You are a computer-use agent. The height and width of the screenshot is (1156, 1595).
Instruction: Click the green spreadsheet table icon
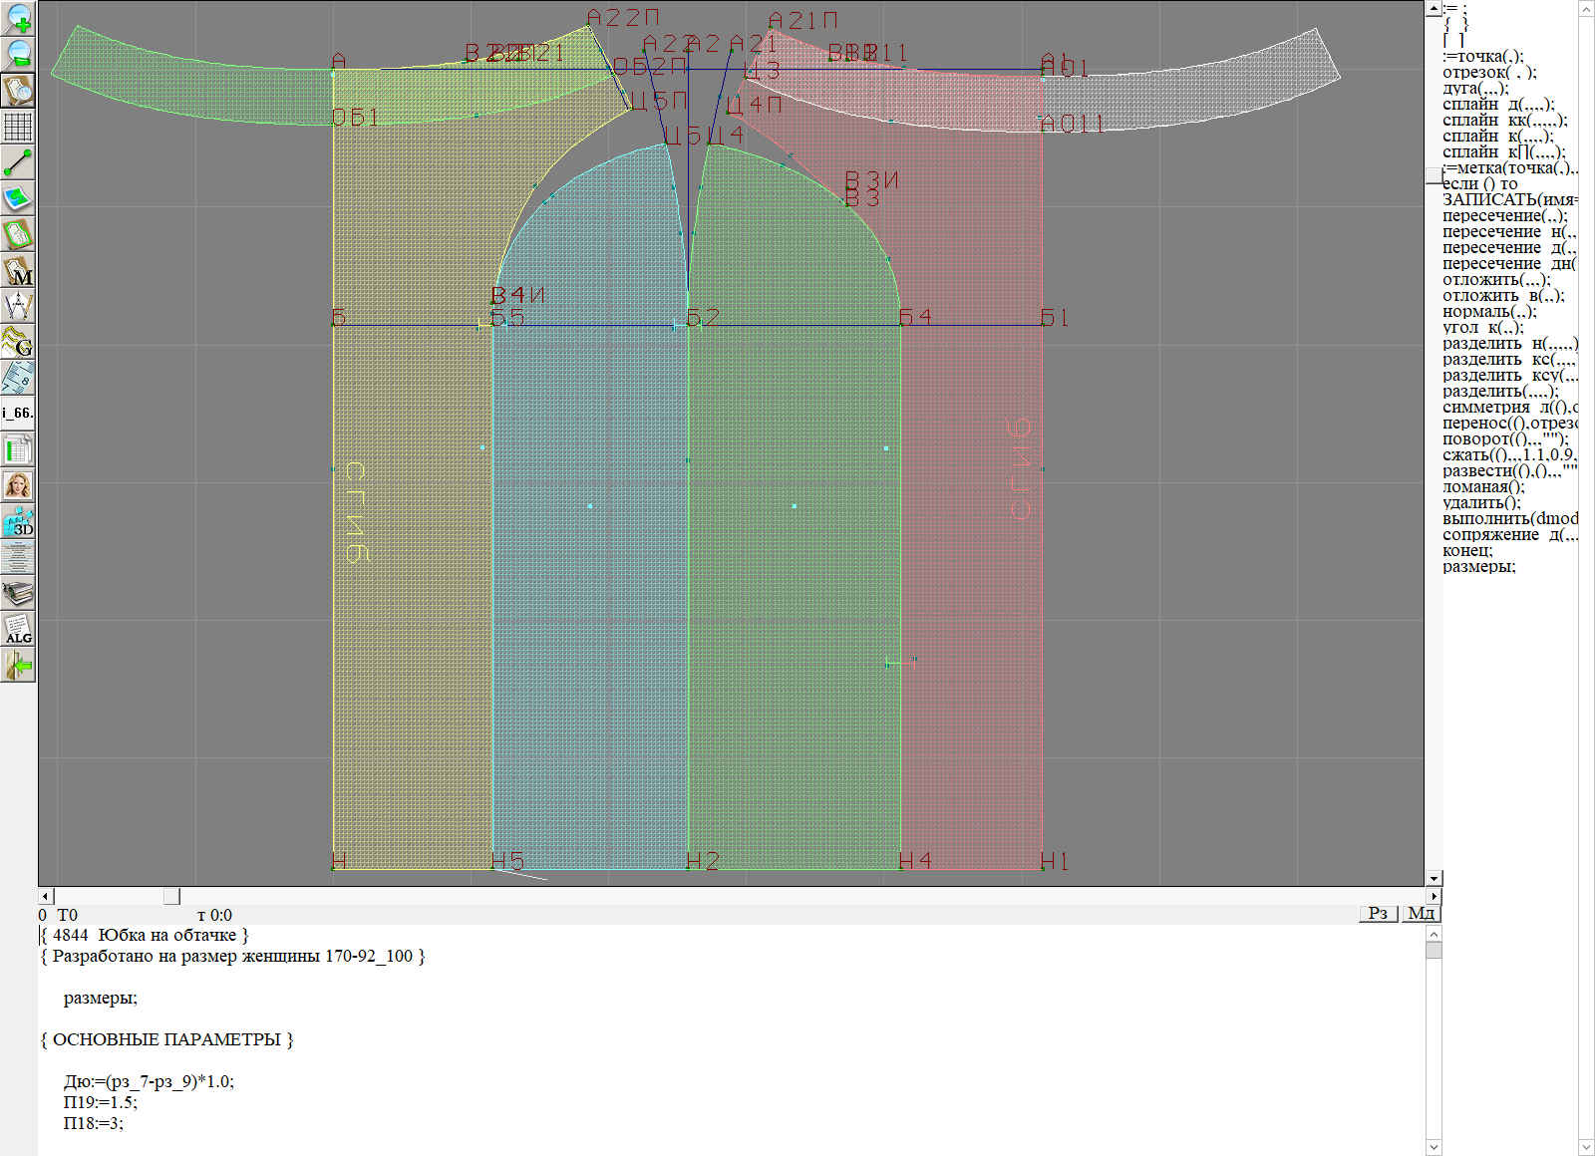point(18,449)
